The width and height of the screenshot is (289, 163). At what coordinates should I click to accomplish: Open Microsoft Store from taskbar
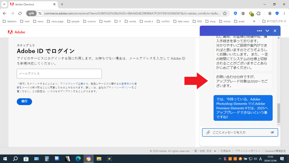[x=26, y=159]
